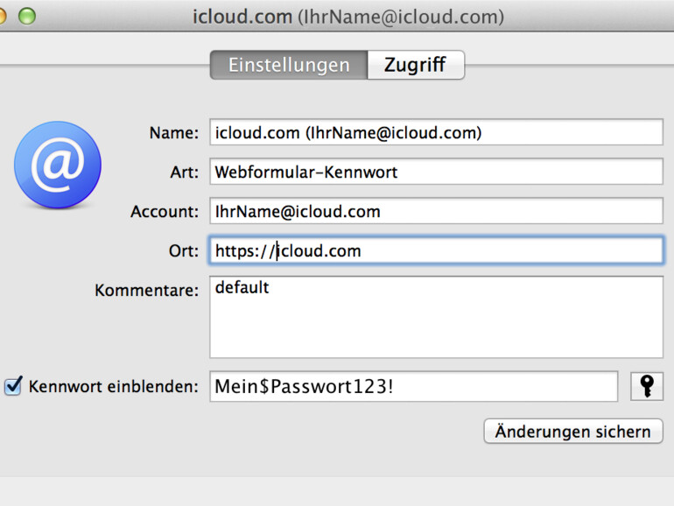674x506 pixels.
Task: Click the "Ort:" field label
Action: click(184, 251)
